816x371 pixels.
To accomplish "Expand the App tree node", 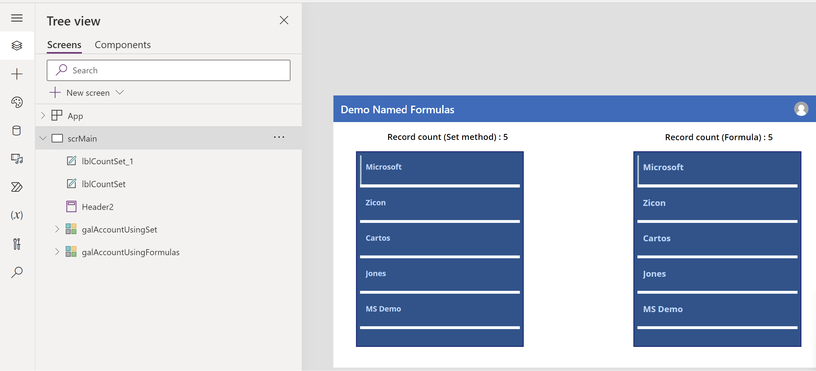I will pos(43,116).
